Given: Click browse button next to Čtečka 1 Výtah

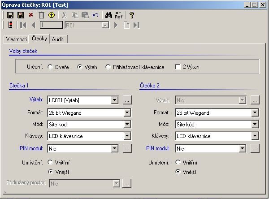Looking at the screenshot, I should [x=127, y=100].
